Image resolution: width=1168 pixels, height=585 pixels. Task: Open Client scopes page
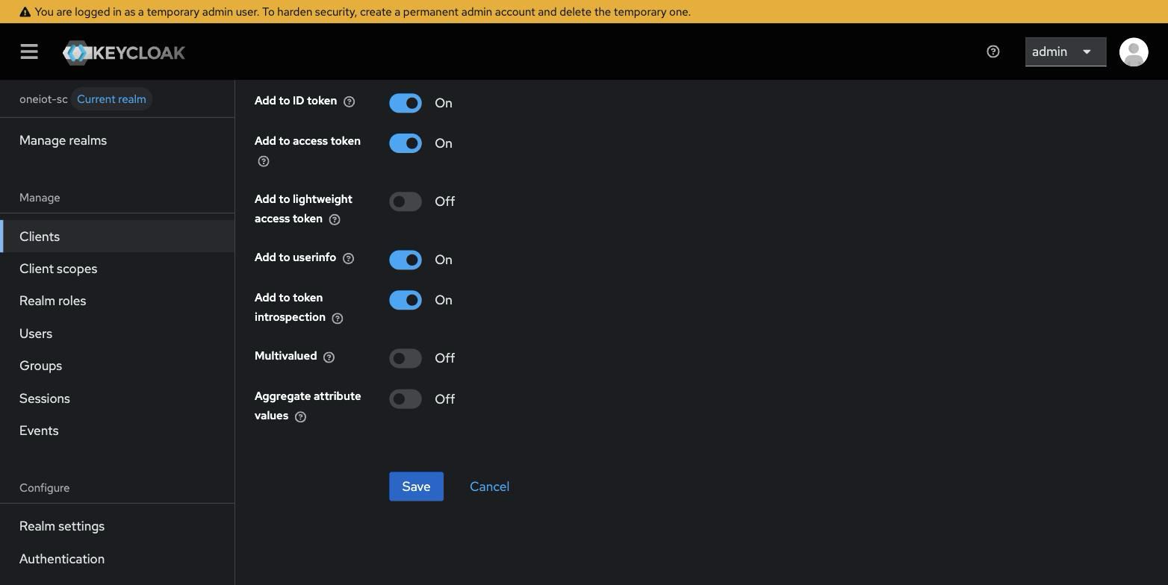click(x=117, y=269)
